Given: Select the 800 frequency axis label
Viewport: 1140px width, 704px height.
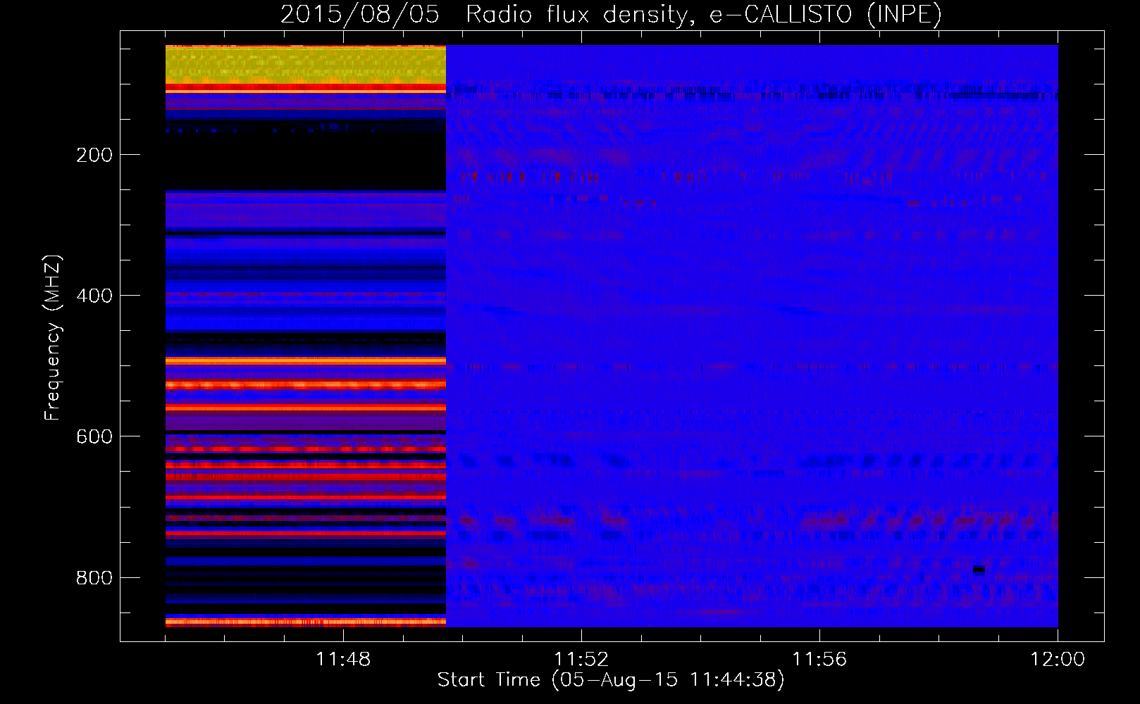Looking at the screenshot, I should coord(94,578).
